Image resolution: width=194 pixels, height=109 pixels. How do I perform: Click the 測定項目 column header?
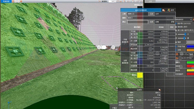click(x=137, y=27)
